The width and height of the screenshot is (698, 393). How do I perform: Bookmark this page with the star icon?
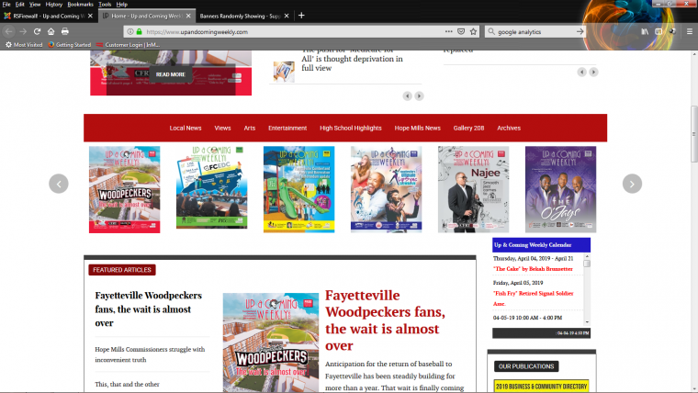click(x=473, y=31)
